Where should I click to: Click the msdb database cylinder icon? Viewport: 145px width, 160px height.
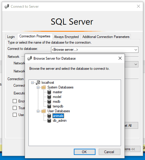pos(49,102)
